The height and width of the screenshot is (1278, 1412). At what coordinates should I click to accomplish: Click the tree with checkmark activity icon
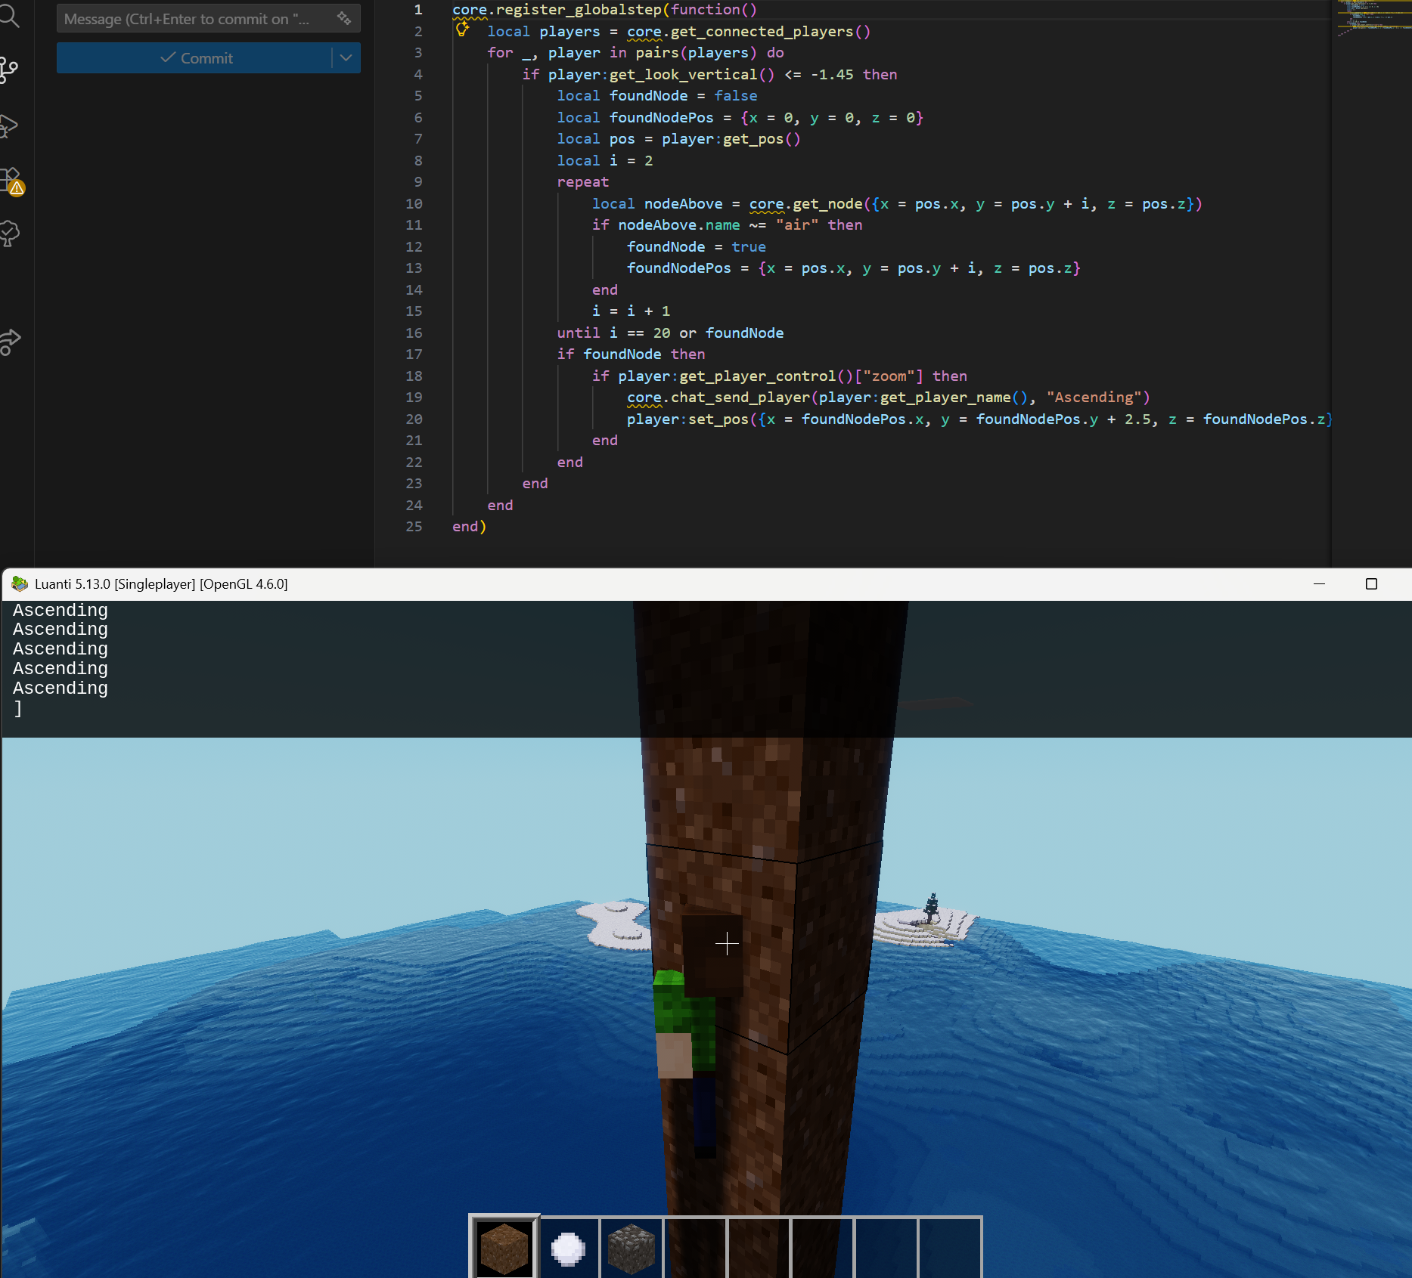(9, 234)
